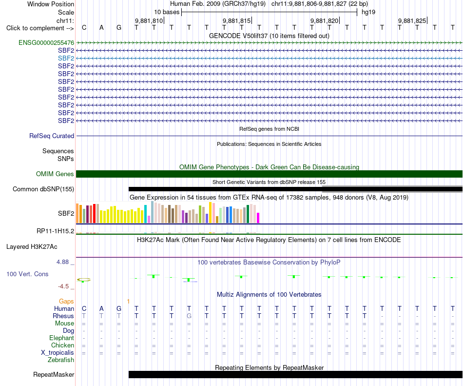Select the Rhesus species label
This screenshot has width=463, height=386.
(63, 316)
